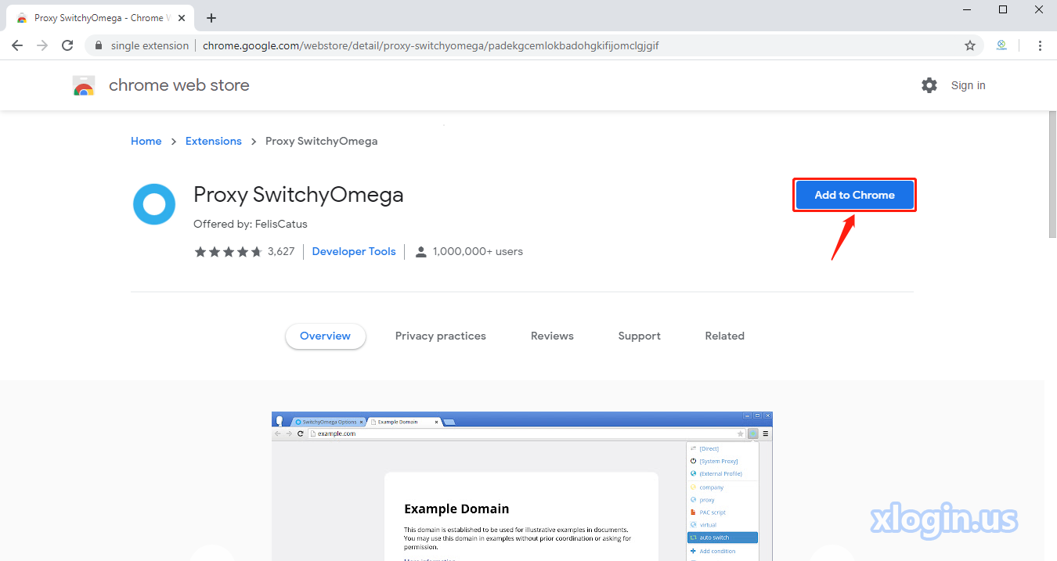1057x561 pixels.
Task: Minimize the Chrome window
Action: coord(968,9)
